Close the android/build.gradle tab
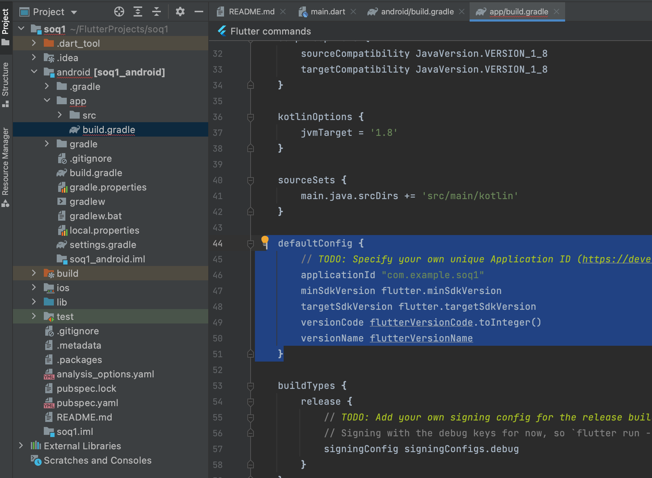The height and width of the screenshot is (478, 652). click(462, 12)
